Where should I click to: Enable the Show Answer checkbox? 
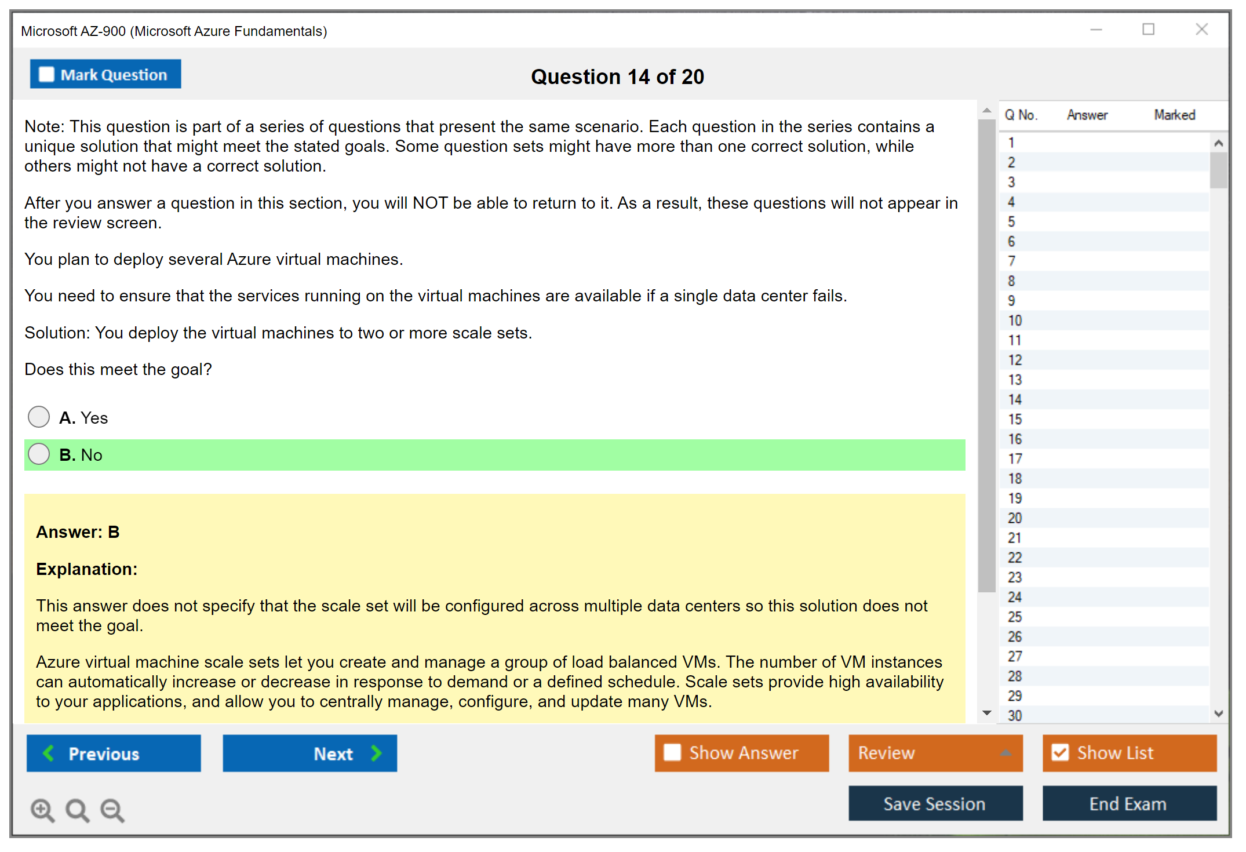pyautogui.click(x=672, y=752)
